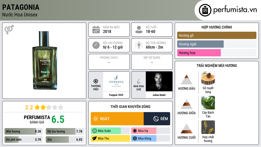Image resolution: width=261 pixels, height=147 pixels.
Task: Click the Hợp chất hương note label
Action: click(x=208, y=139)
